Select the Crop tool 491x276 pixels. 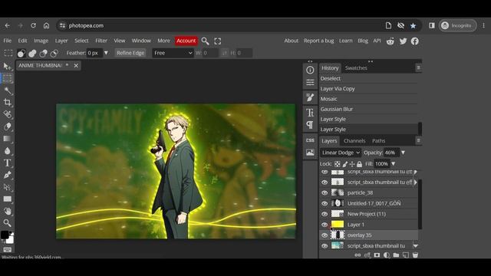point(7,102)
